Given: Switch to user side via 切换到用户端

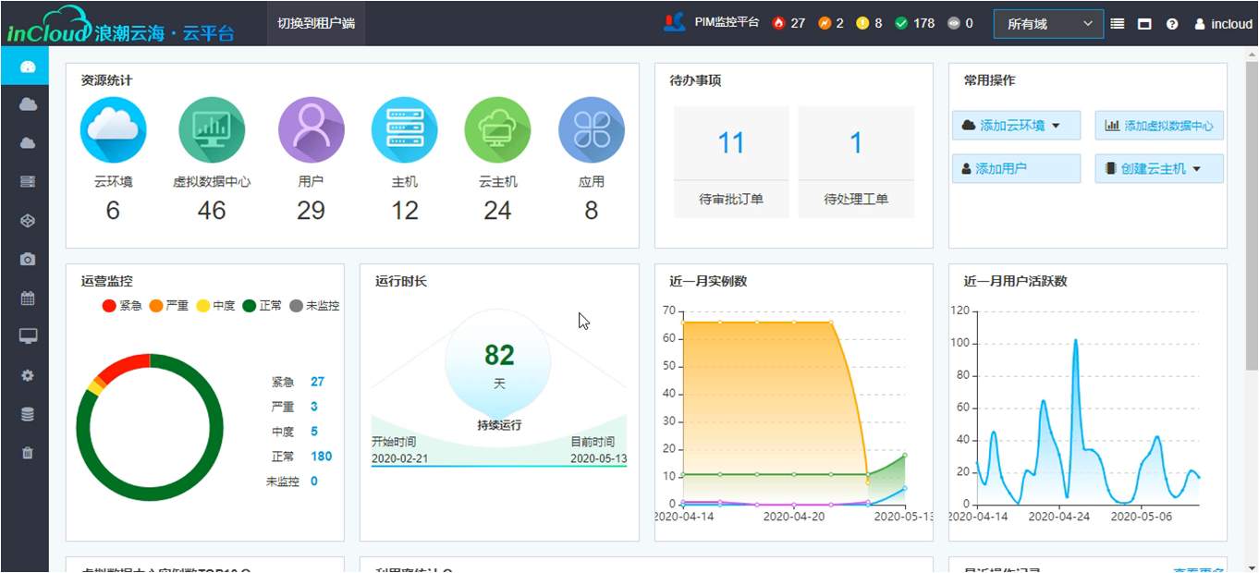Looking at the screenshot, I should click(316, 23).
